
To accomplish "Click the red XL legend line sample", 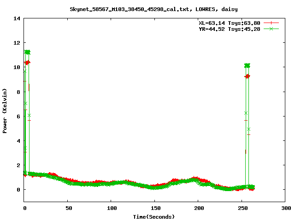I will (x=271, y=23).
